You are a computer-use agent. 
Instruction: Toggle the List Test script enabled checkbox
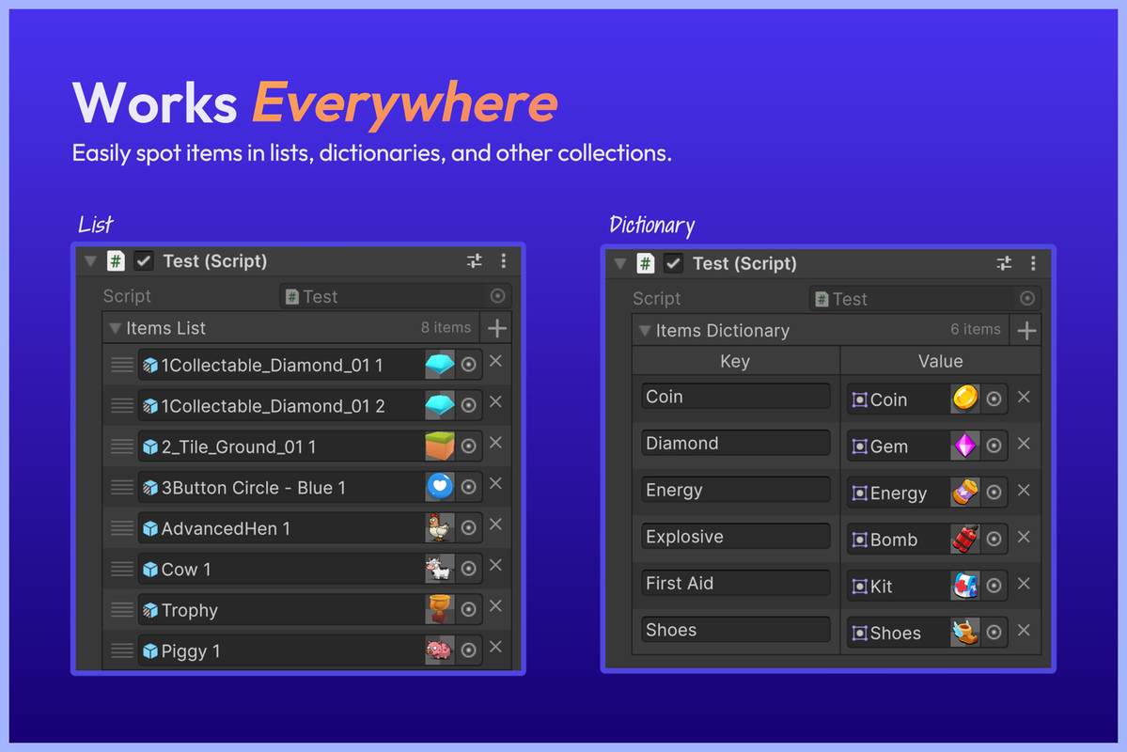(x=144, y=260)
